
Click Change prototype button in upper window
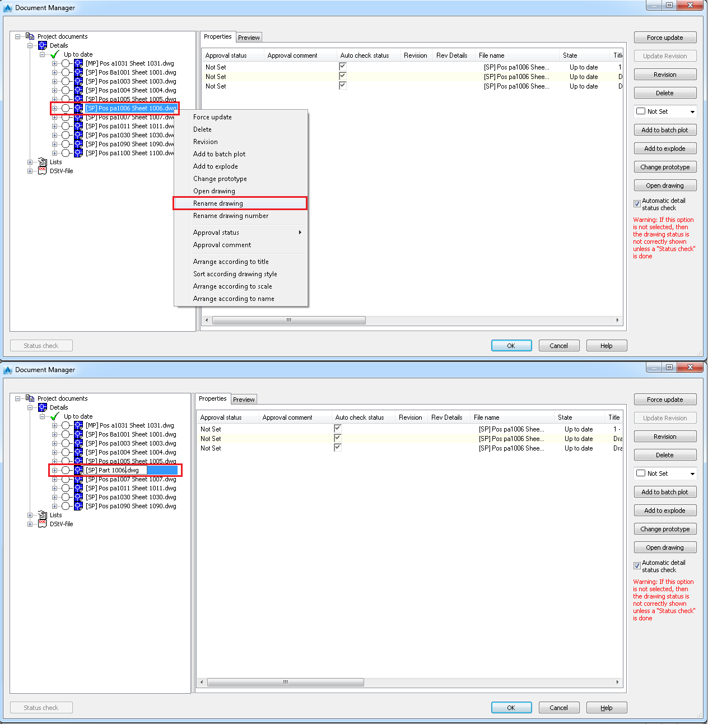(x=665, y=167)
